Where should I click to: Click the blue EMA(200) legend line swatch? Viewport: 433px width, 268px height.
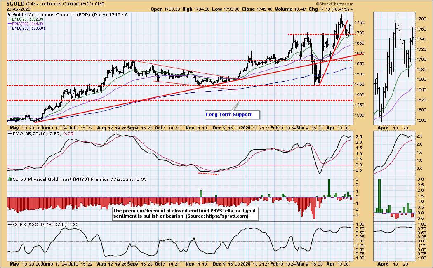[9, 28]
